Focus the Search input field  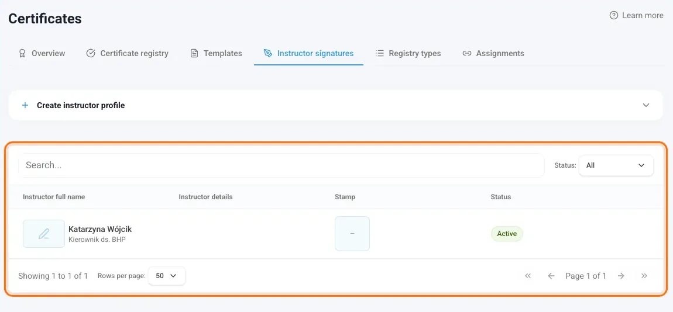coord(281,165)
